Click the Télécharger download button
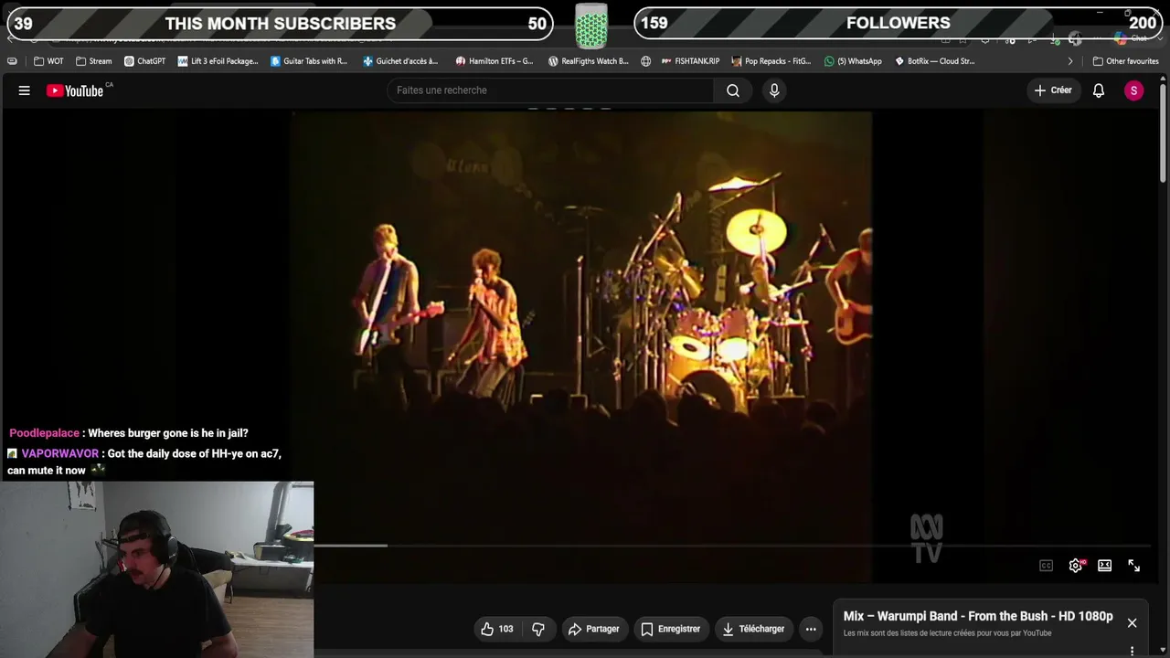 [x=754, y=629]
